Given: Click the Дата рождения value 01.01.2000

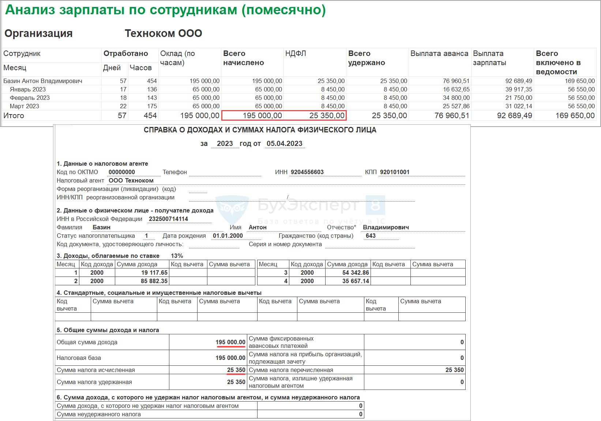Looking at the screenshot, I should pos(228,236).
